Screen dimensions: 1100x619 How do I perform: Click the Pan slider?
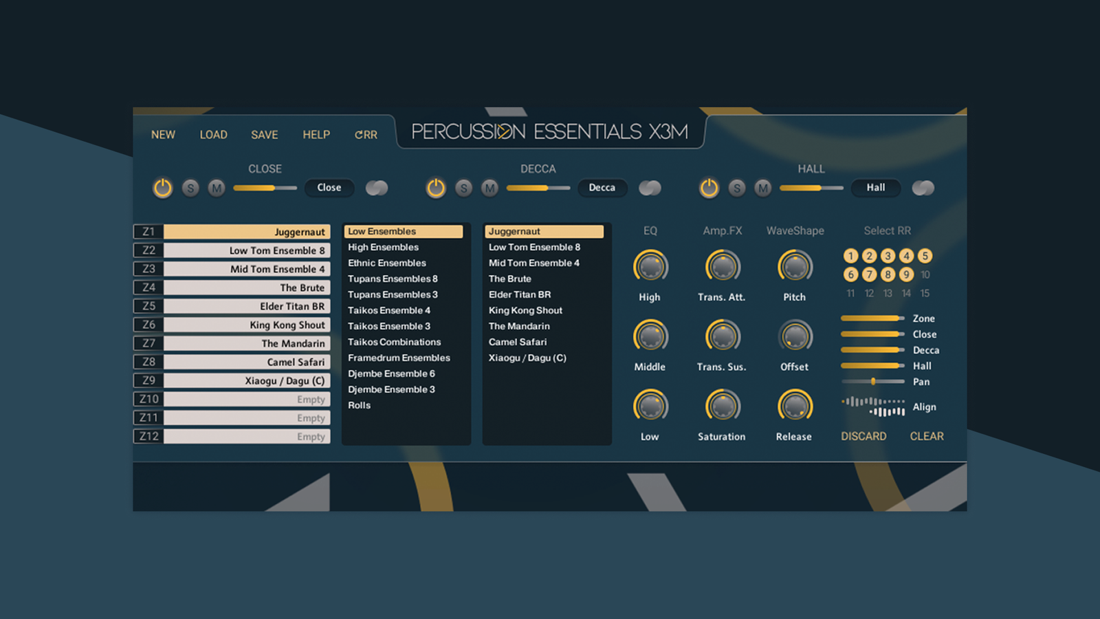[x=872, y=381]
